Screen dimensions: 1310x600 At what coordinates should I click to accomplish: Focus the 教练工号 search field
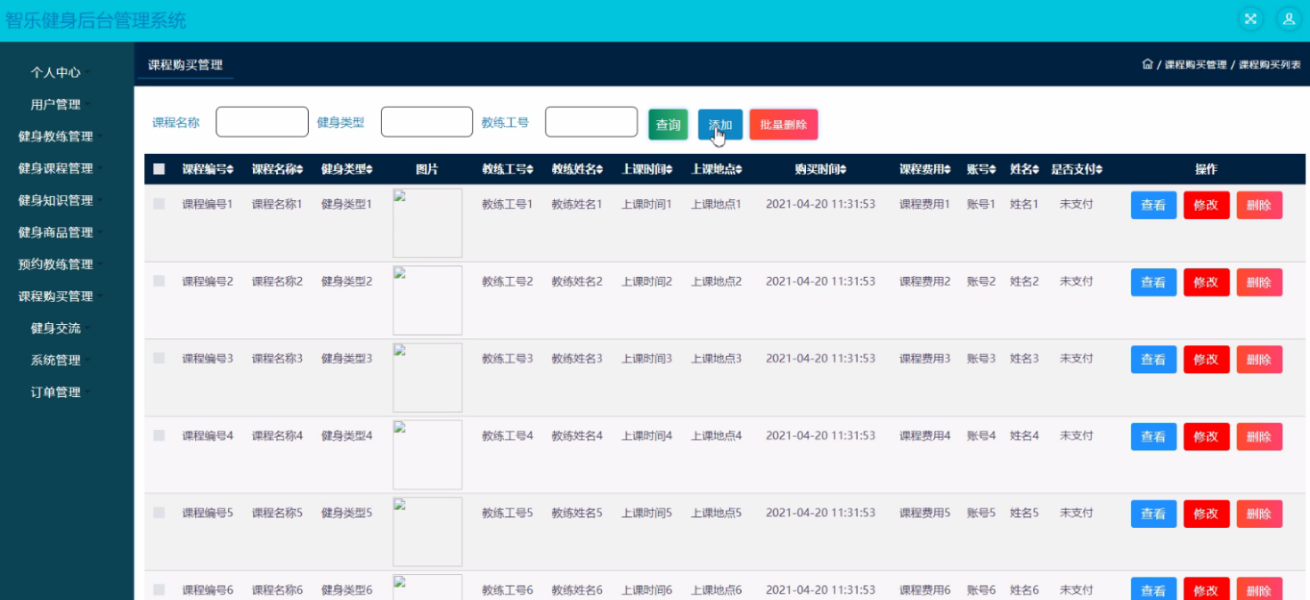[x=591, y=122]
